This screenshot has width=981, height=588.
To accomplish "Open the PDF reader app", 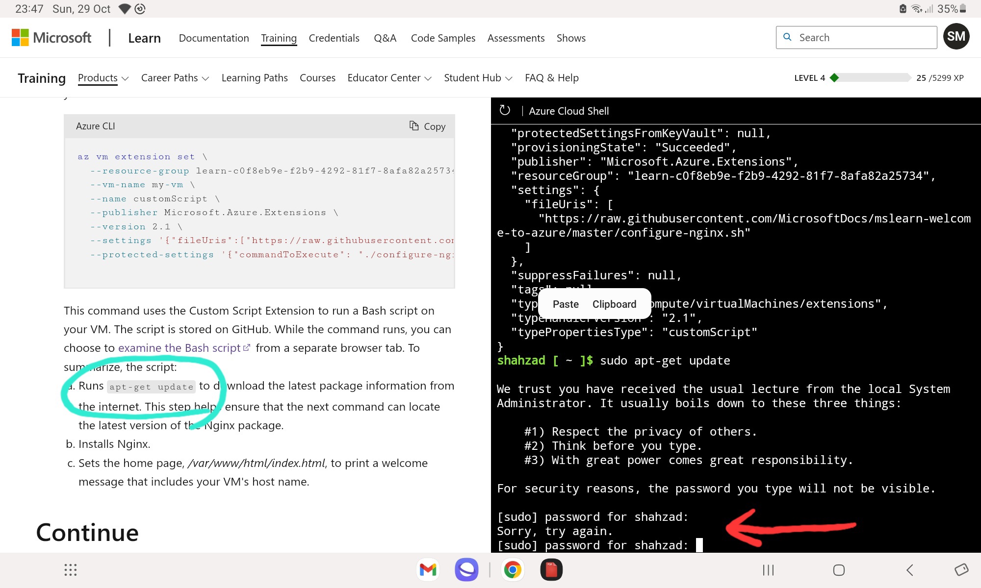I will pyautogui.click(x=551, y=569).
